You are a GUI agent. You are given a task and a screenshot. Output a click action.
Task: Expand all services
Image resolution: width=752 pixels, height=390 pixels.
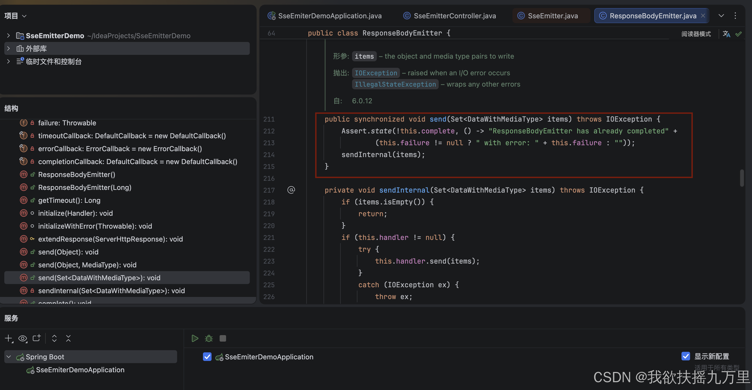54,338
